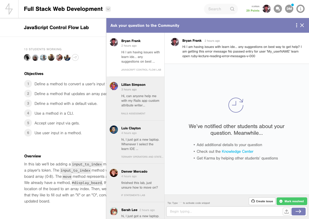Select Lillian Simpson's Rails question
The width and height of the screenshot is (309, 219).
pos(135,99)
